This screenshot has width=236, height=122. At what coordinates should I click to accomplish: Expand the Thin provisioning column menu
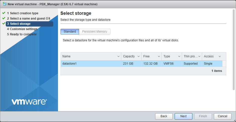(199, 56)
